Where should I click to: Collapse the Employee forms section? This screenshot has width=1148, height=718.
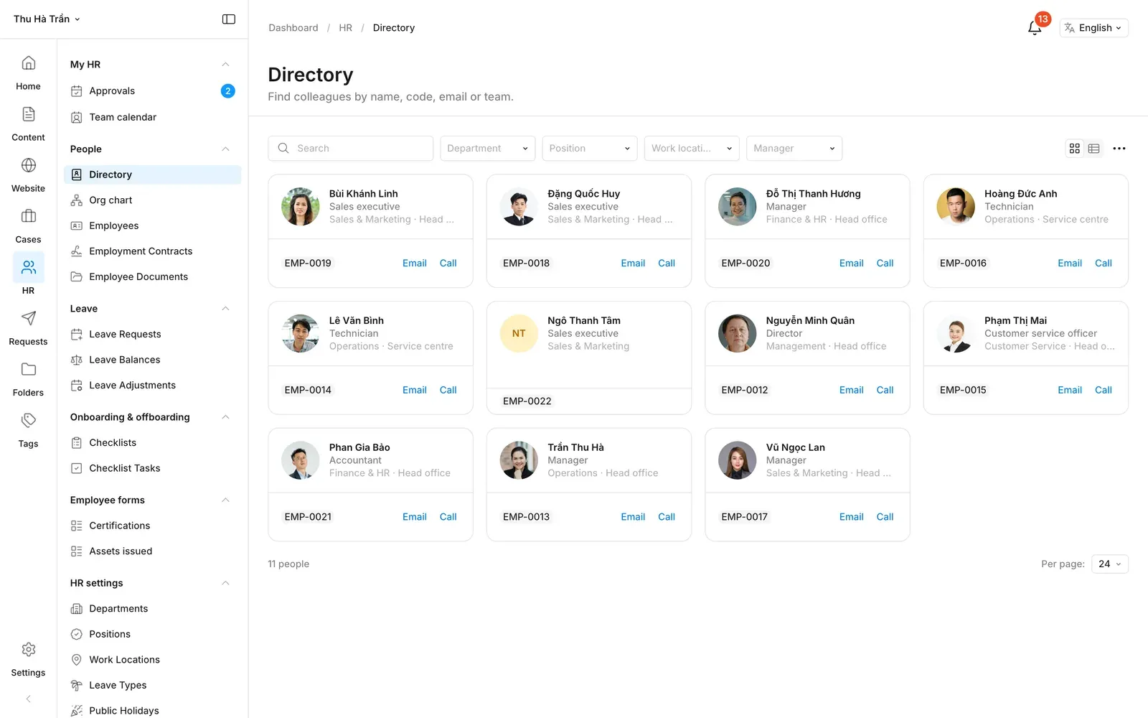coord(225,500)
